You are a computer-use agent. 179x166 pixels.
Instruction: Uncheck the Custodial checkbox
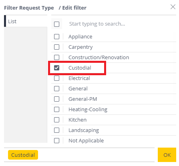pyautogui.click(x=56, y=68)
